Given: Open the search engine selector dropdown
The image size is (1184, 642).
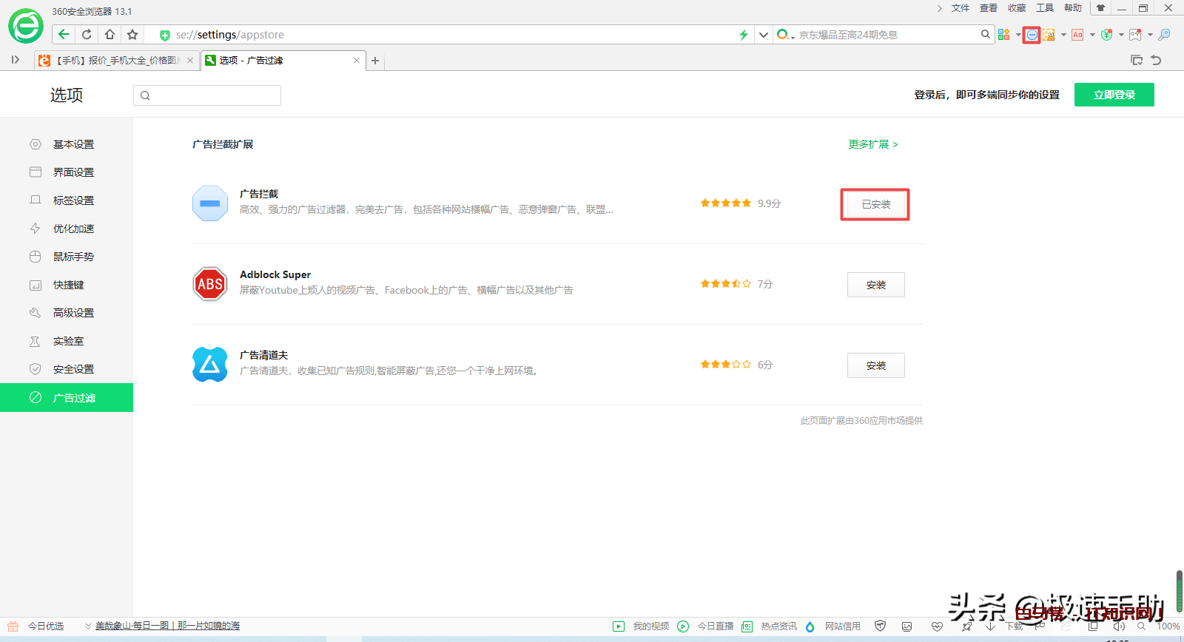Looking at the screenshot, I should 785,35.
